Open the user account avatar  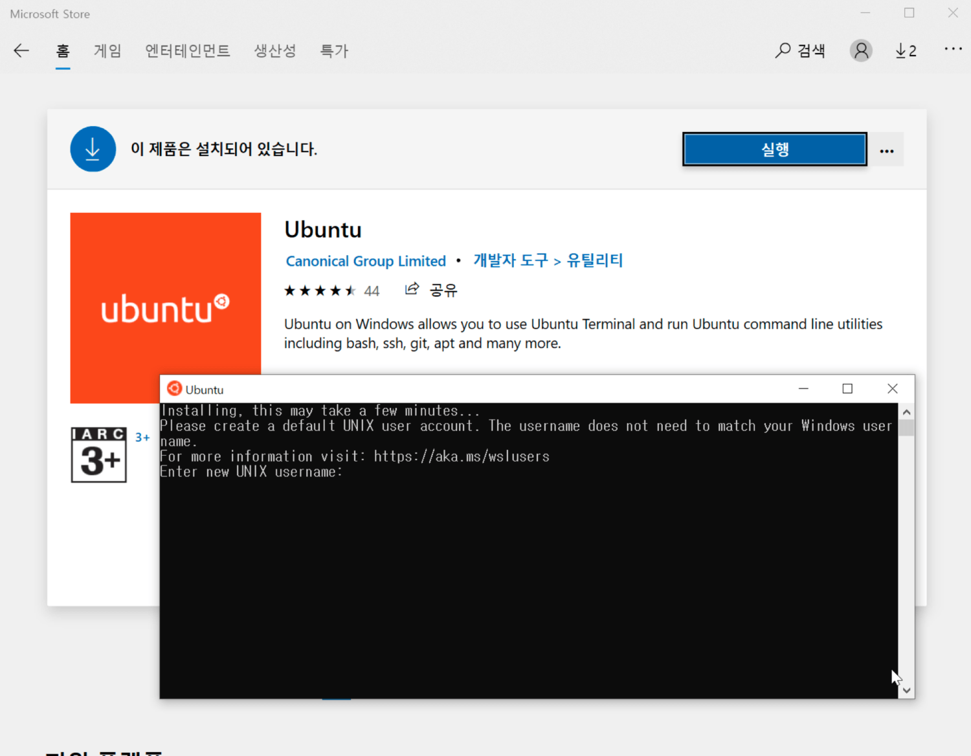(861, 50)
